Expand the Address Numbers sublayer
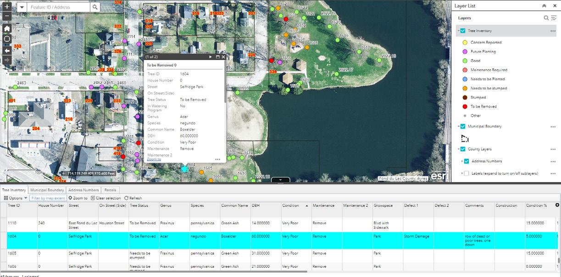Screen dimensions: 561x277 461,161
